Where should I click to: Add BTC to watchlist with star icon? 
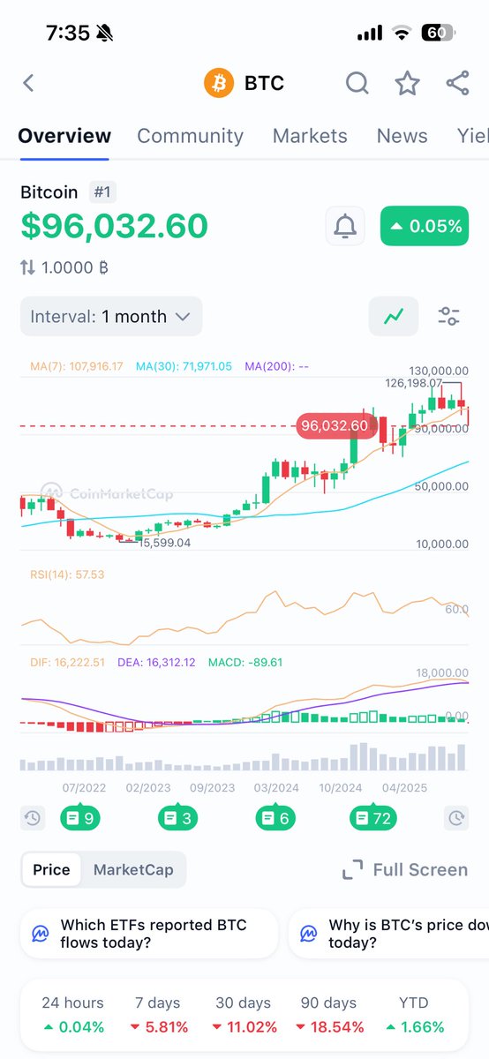click(407, 83)
